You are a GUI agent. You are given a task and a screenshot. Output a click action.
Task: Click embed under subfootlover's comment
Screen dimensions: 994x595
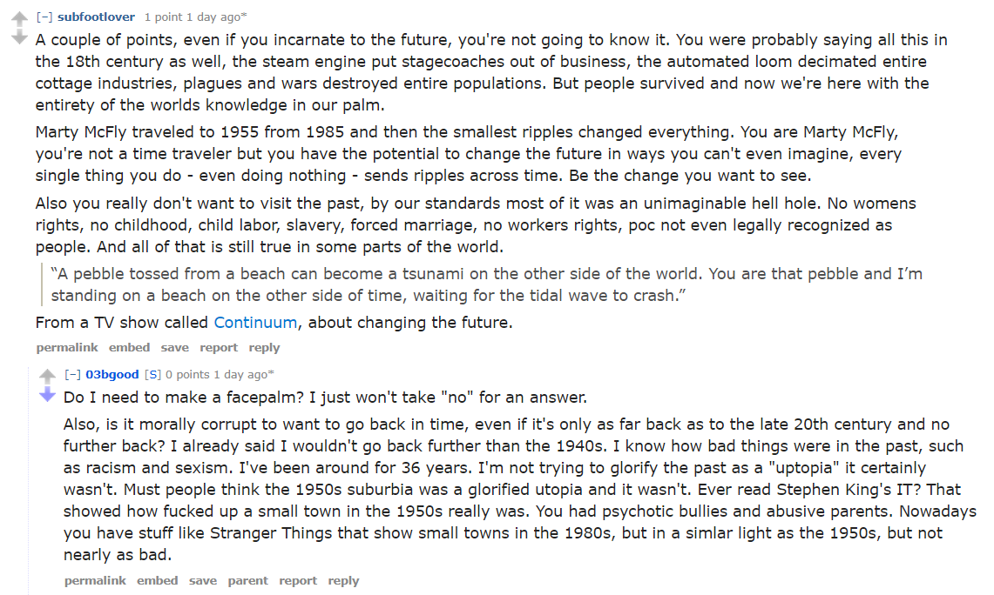click(129, 347)
